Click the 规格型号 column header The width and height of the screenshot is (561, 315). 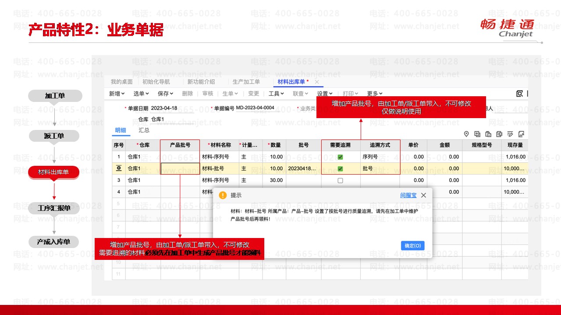pos(482,145)
